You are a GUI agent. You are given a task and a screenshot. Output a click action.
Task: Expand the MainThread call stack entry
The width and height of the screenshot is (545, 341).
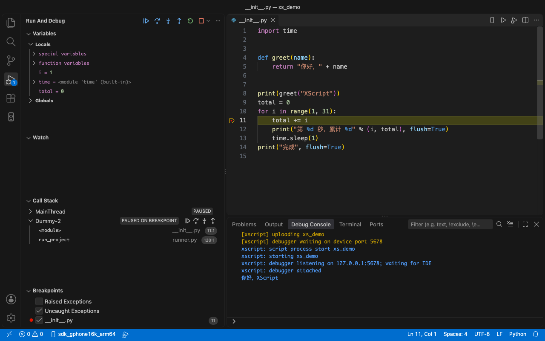[31, 211]
